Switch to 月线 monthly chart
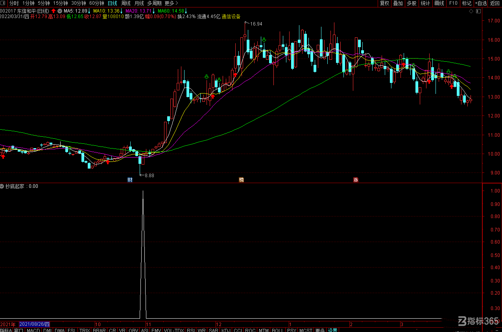The image size is (502, 332). pos(139,3)
